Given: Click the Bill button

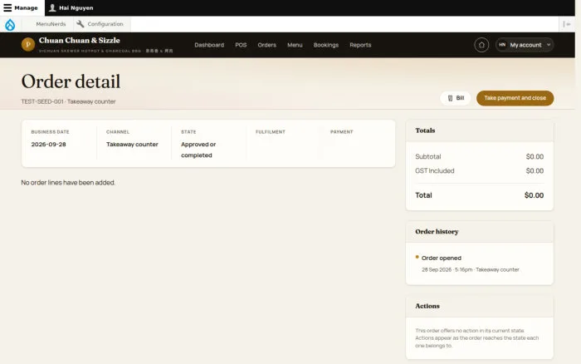Looking at the screenshot, I should click(x=456, y=98).
